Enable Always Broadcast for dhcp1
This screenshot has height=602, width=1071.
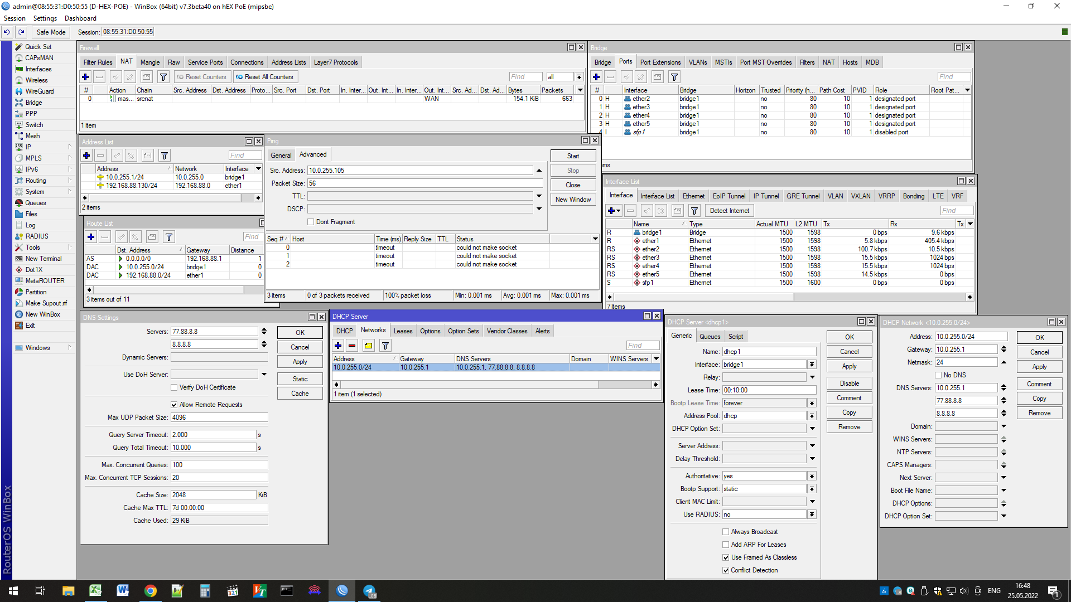(x=726, y=532)
